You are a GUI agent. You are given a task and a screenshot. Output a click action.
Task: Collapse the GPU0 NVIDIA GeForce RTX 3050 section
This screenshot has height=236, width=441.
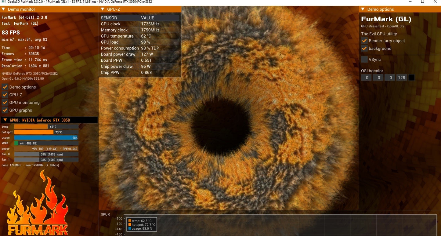(x=5, y=120)
